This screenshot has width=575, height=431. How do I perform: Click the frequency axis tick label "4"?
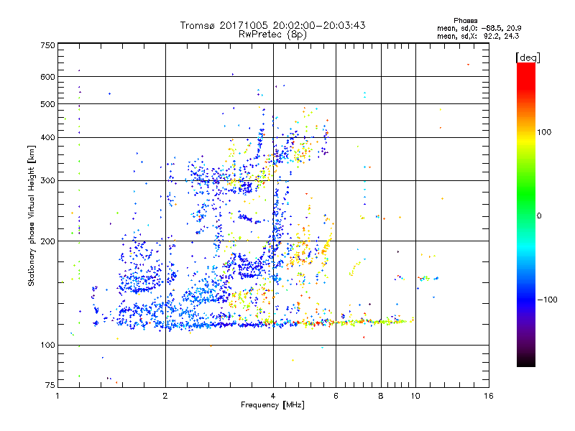point(273,396)
